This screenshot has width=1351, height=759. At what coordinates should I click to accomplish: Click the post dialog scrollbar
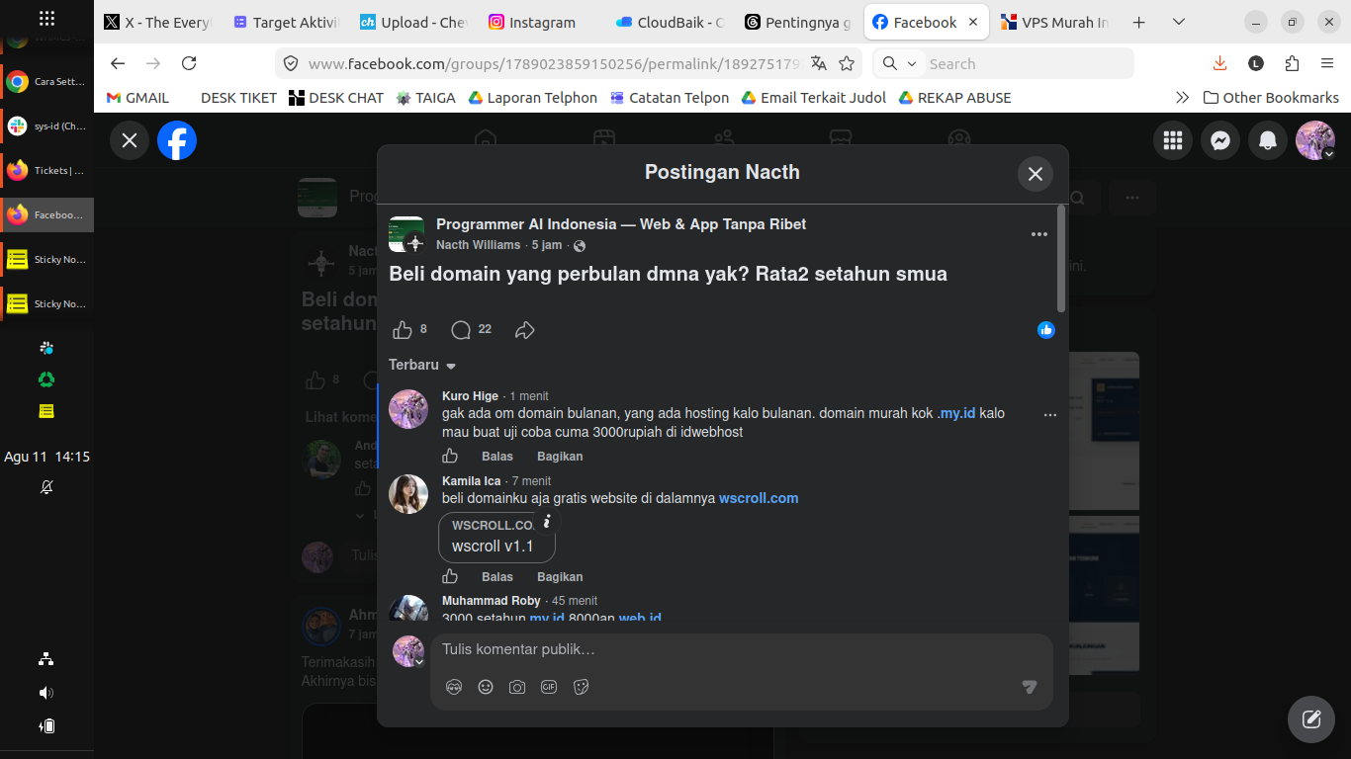pos(1061,259)
